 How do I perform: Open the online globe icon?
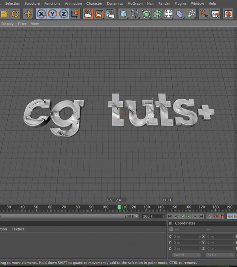click(x=228, y=14)
